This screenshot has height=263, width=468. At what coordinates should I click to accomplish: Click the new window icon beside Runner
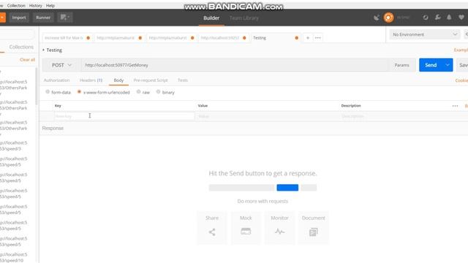click(65, 18)
